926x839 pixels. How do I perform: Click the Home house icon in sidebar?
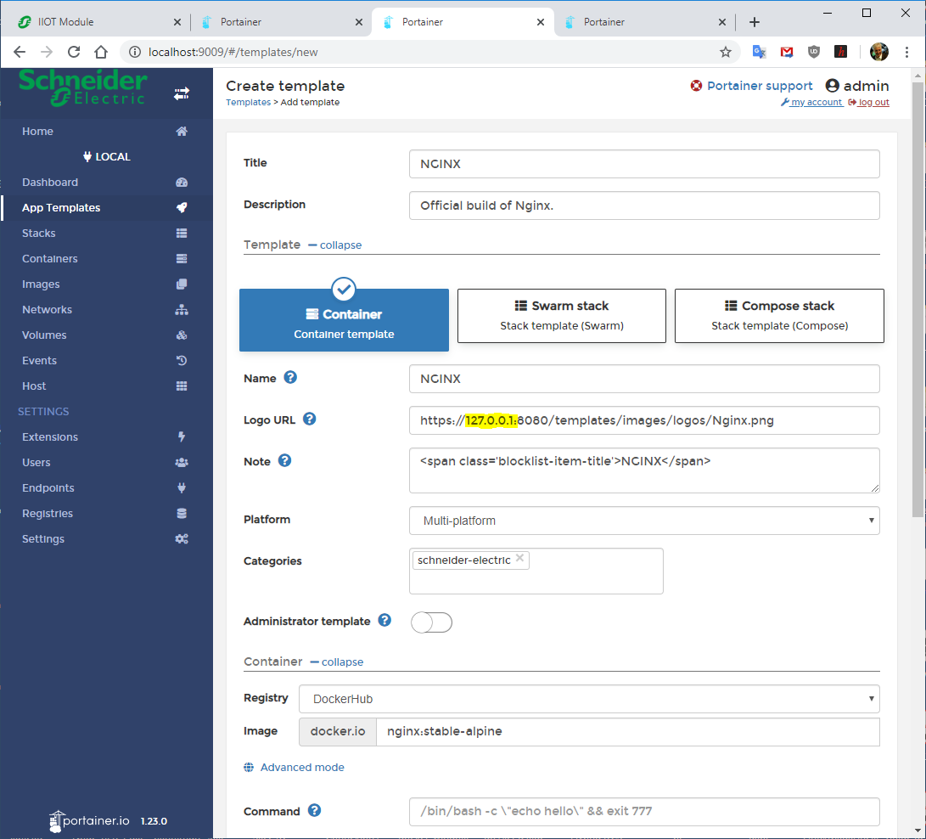point(182,131)
